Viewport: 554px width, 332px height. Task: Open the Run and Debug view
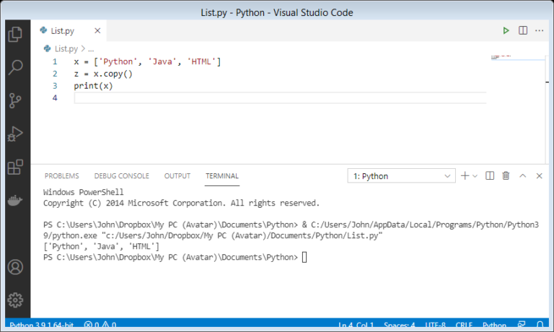point(15,134)
